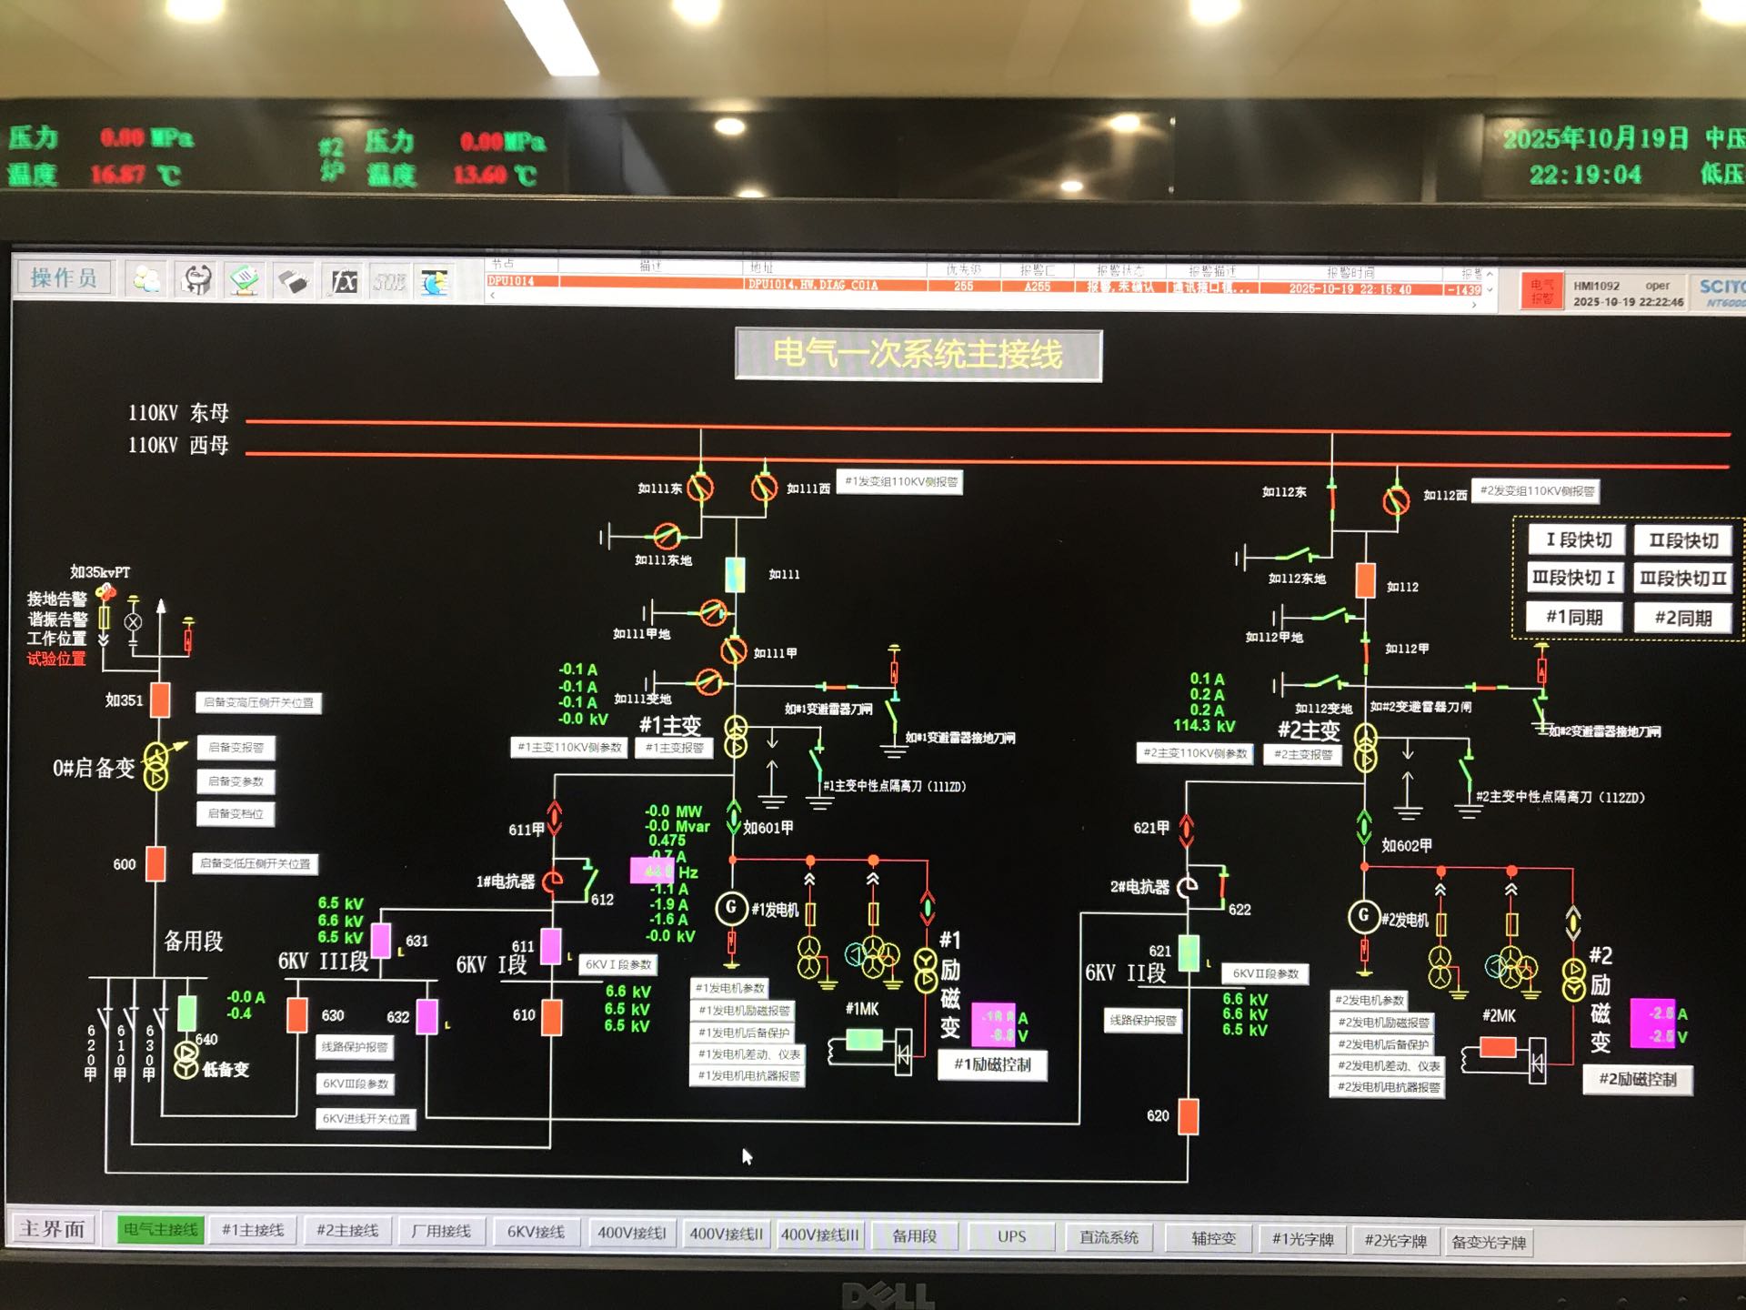The width and height of the screenshot is (1746, 1310).
Task: Toggle the 如111 circuit breaker
Action: (x=735, y=574)
